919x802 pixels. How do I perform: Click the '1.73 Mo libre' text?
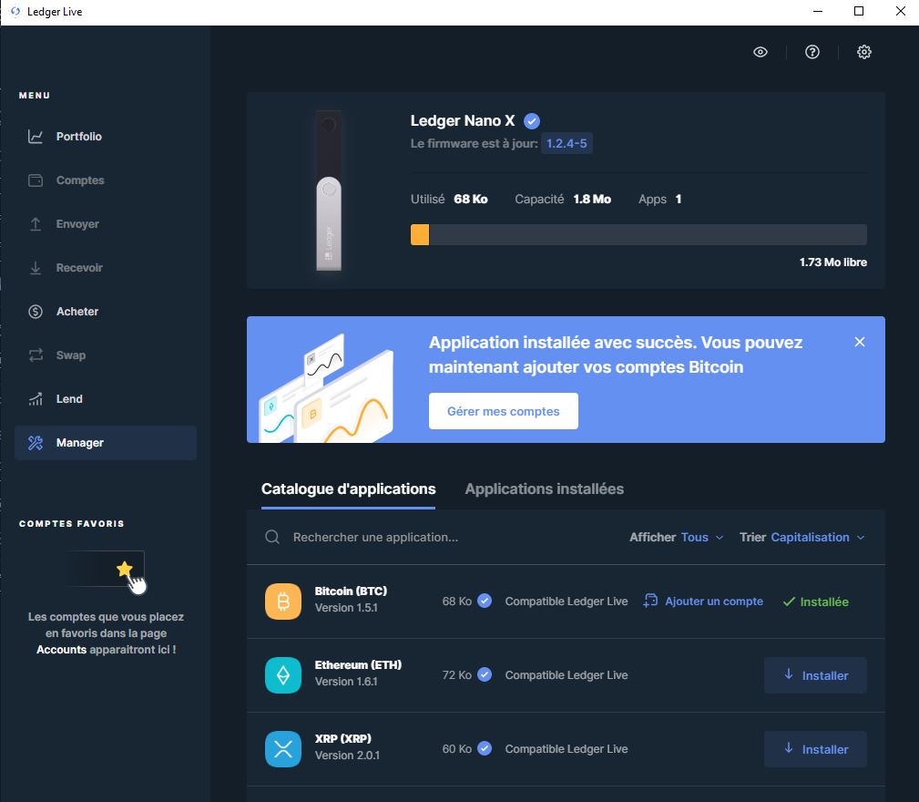[x=832, y=262]
